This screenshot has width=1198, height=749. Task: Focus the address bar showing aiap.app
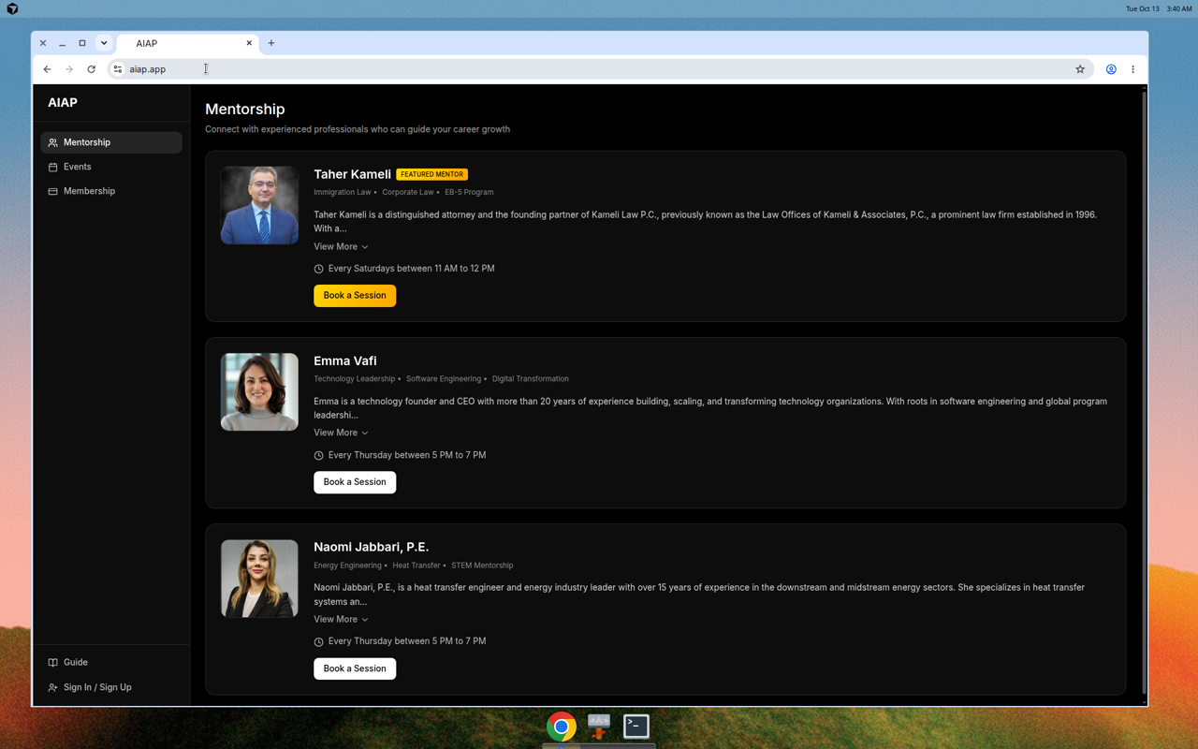coord(599,69)
